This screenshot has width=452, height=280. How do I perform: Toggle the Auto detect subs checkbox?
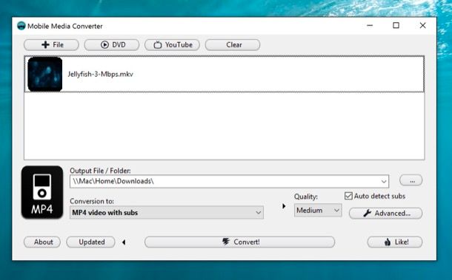click(348, 196)
